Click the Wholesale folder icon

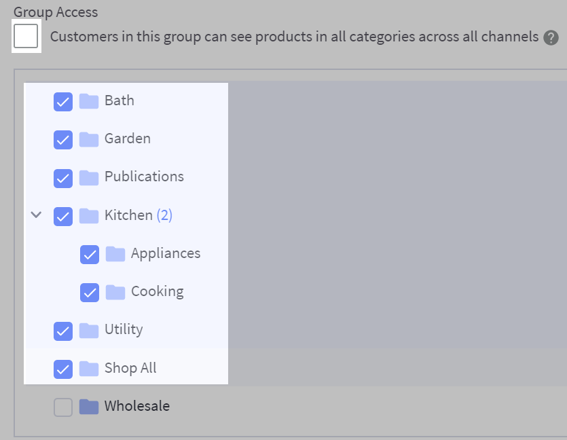88,406
